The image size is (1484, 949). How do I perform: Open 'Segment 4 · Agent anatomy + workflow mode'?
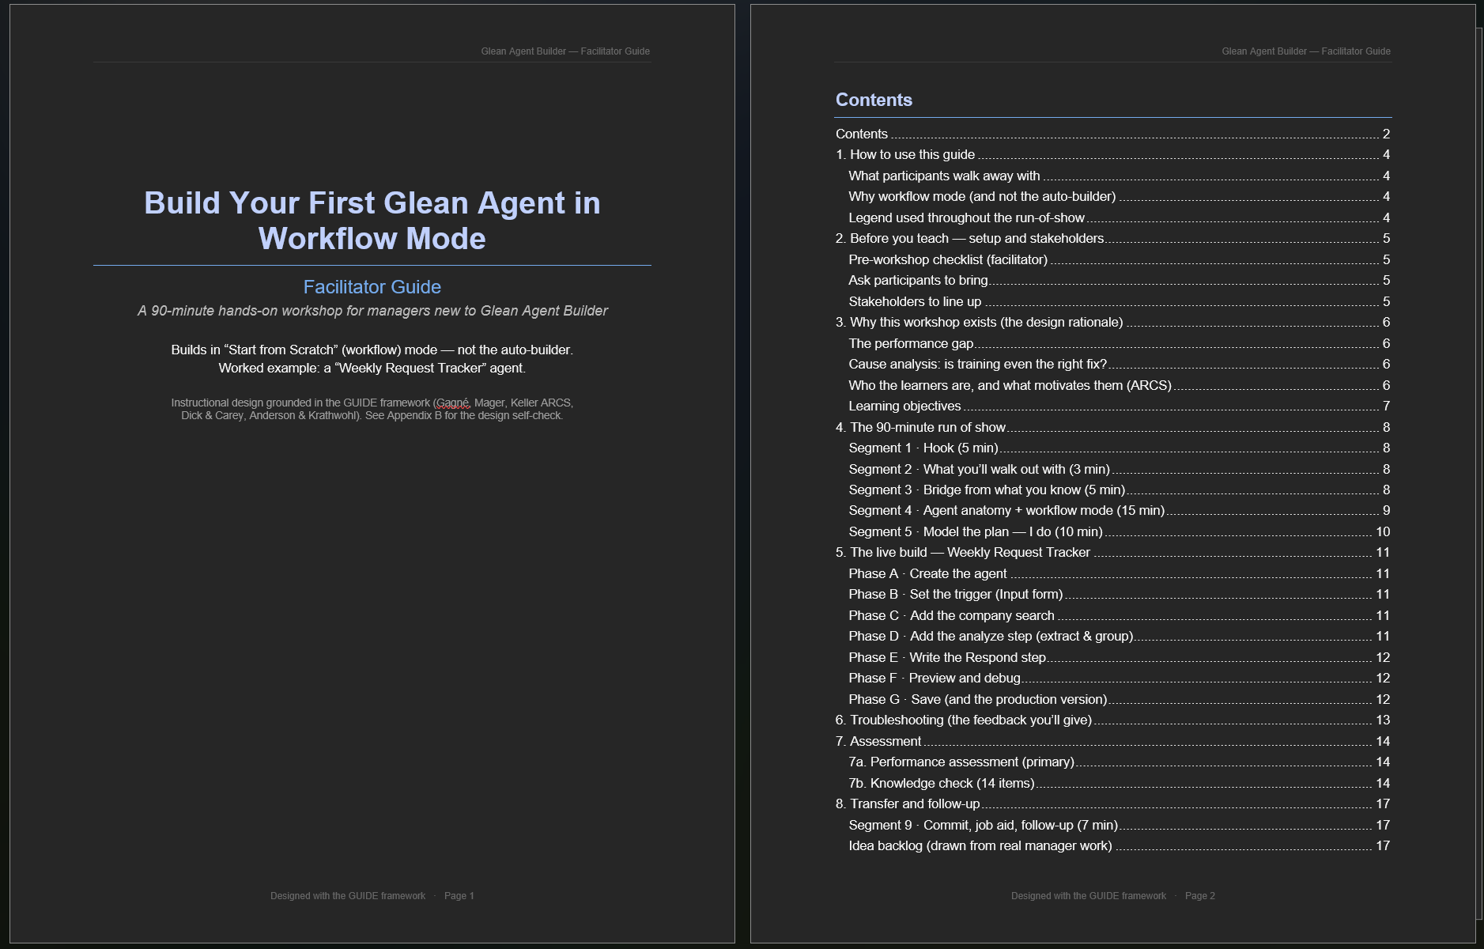click(x=1119, y=511)
